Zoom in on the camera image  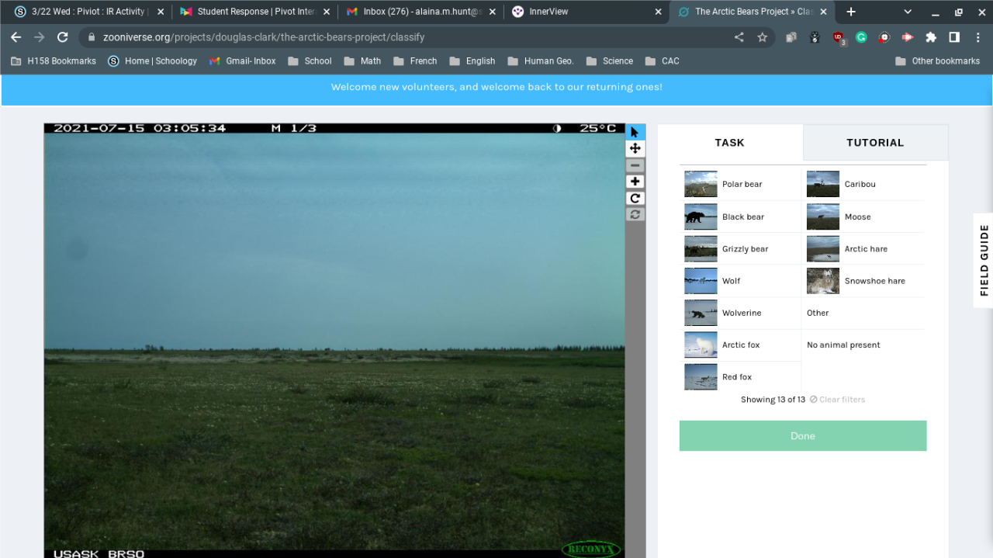635,182
